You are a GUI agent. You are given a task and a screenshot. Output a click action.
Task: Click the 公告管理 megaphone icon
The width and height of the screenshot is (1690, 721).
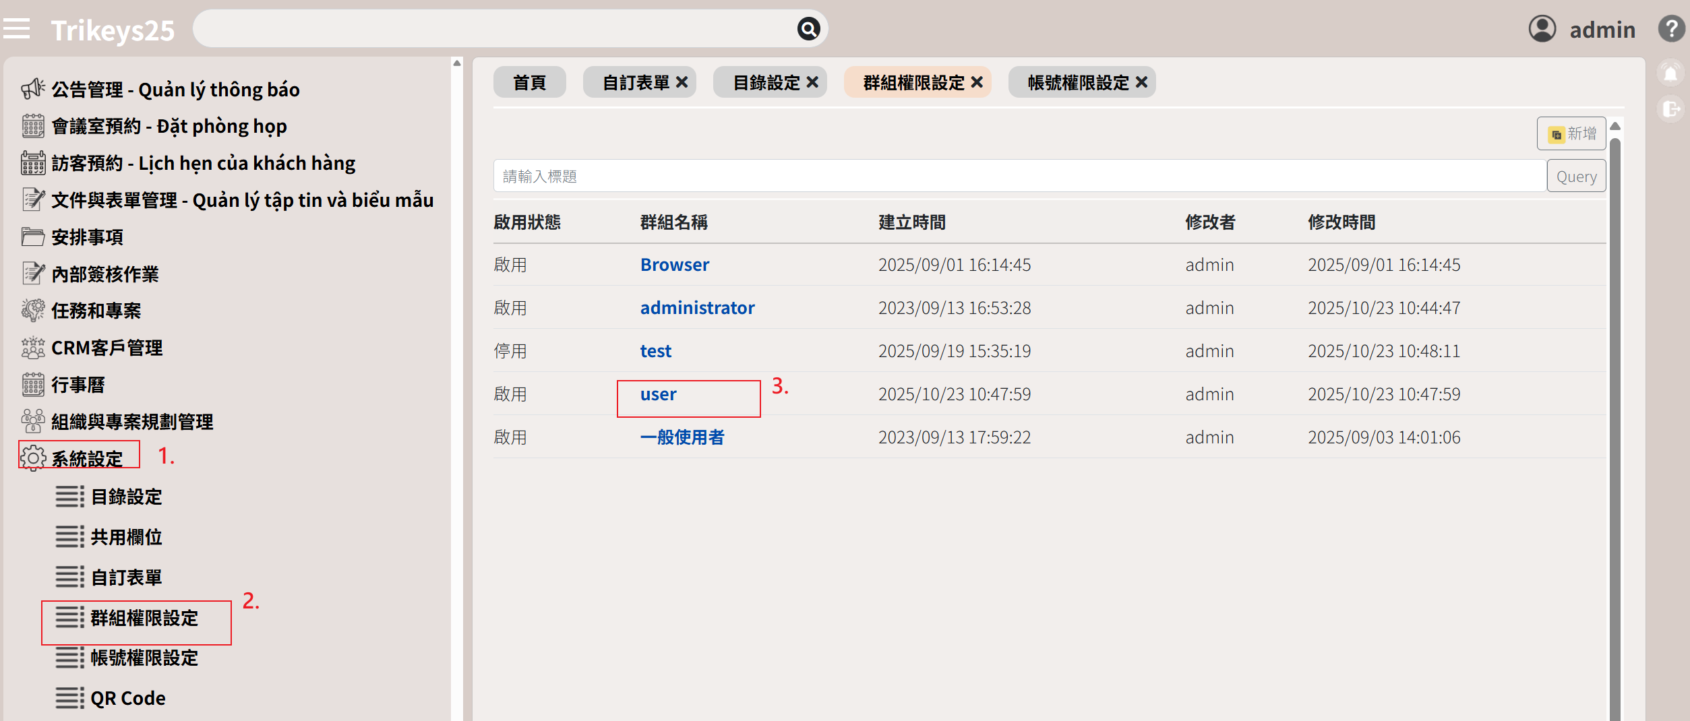pyautogui.click(x=32, y=89)
